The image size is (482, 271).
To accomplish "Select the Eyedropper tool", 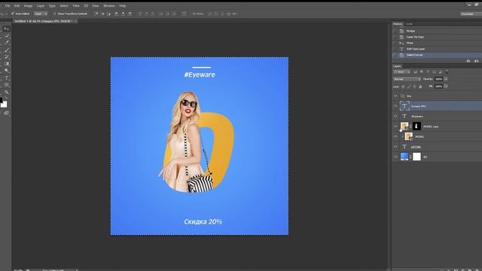I will 7,42.
